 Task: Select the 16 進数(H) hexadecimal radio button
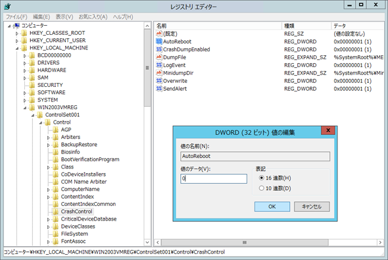[261, 178]
